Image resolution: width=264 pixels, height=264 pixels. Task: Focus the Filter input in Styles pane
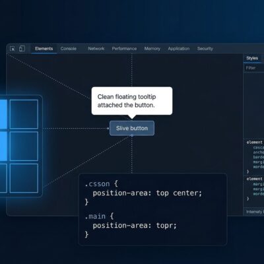[254, 68]
